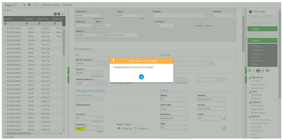Click Ok in the Currency error dialog
This screenshot has width=283, height=140.
point(141,77)
